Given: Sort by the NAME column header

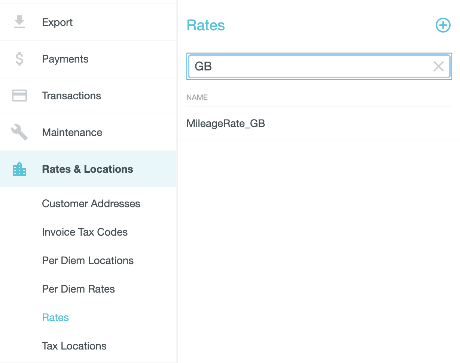Looking at the screenshot, I should point(197,97).
